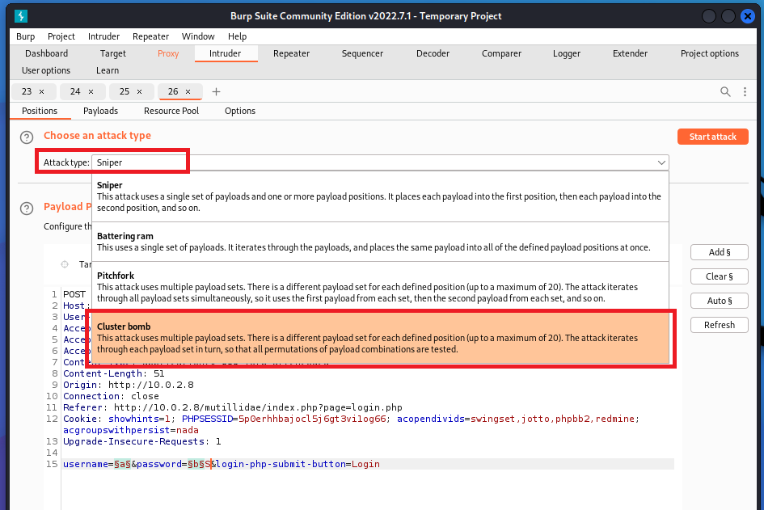Viewport: 764px width, 510px height.
Task: Open help for Payload Positions section
Action: 27,209
